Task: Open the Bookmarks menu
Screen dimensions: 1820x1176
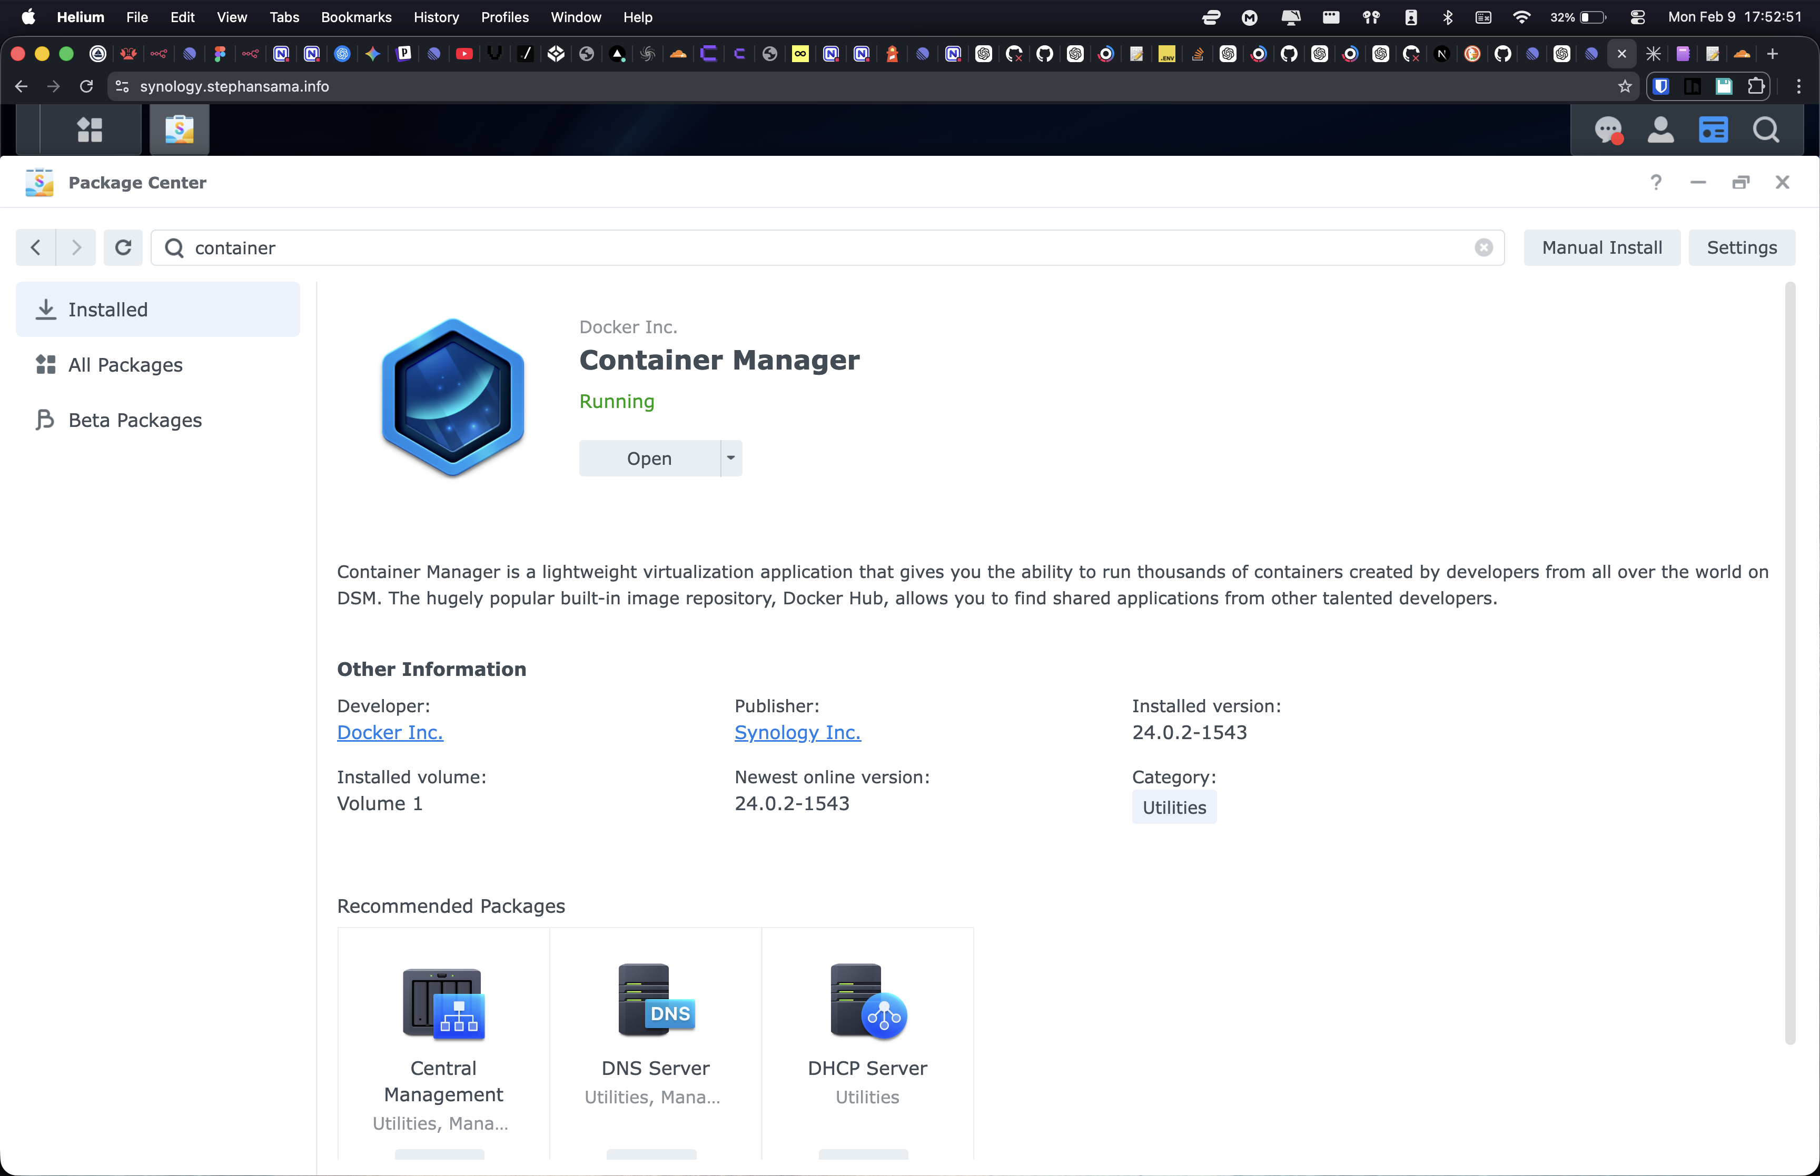Action: pos(356,17)
